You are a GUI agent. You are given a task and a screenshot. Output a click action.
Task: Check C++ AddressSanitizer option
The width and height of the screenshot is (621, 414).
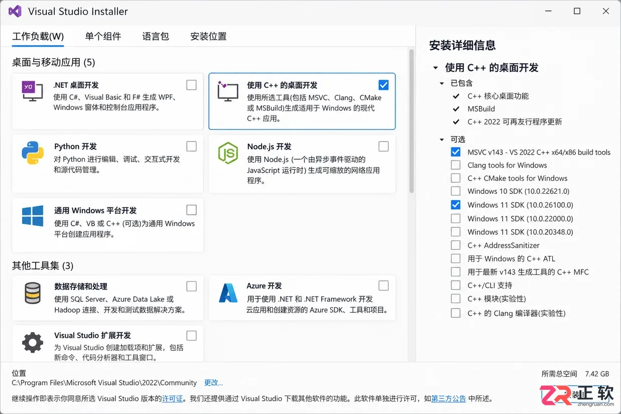[455, 245]
